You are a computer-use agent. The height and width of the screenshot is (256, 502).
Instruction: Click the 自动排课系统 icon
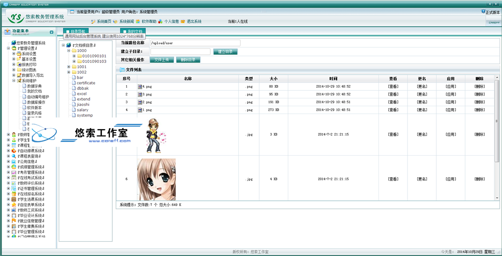pyautogui.click(x=14, y=151)
